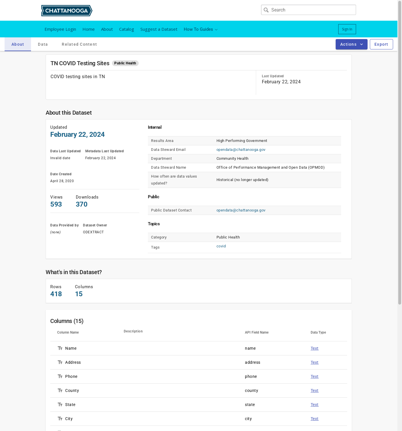
Task: Click the search magnifier icon
Action: 266,10
